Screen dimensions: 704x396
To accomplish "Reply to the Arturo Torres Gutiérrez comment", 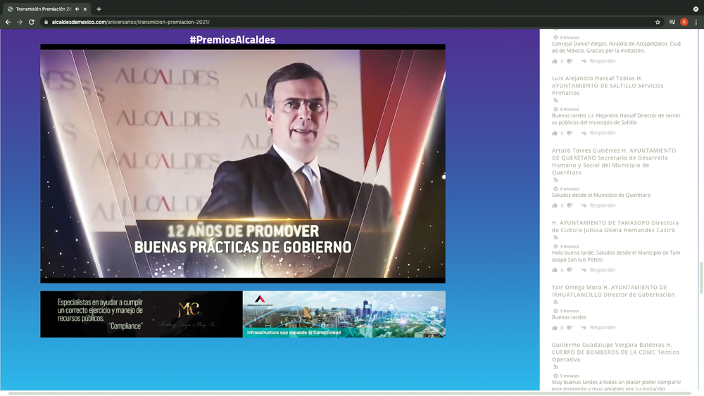I will coord(598,205).
